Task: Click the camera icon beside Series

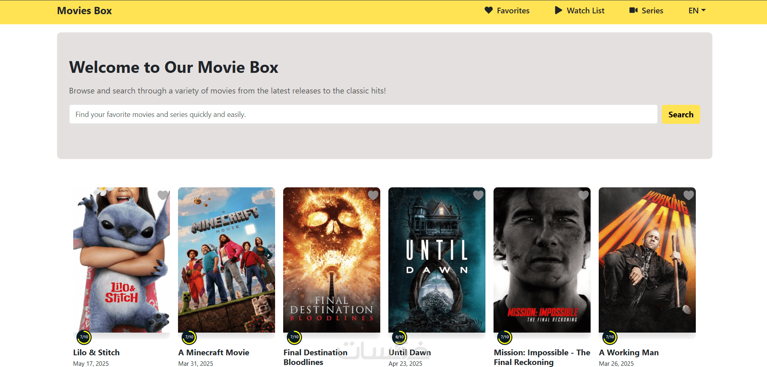Action: 634,10
